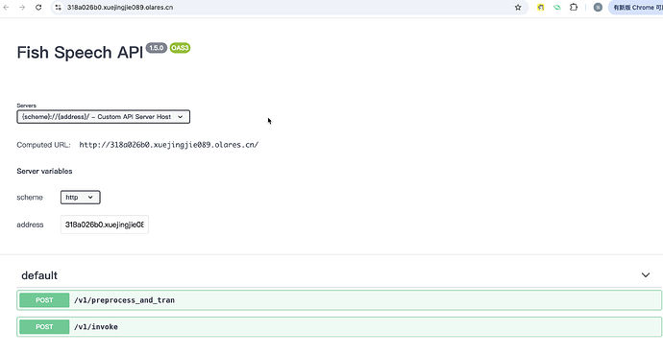Click the Fish Speech API title
The height and width of the screenshot is (355, 663).
click(80, 53)
